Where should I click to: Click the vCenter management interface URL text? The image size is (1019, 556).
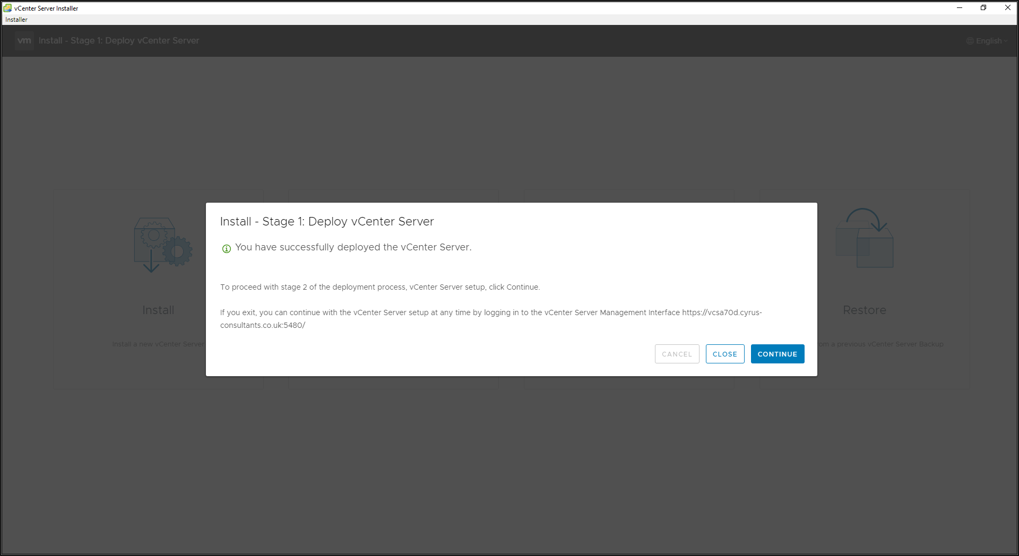point(491,319)
